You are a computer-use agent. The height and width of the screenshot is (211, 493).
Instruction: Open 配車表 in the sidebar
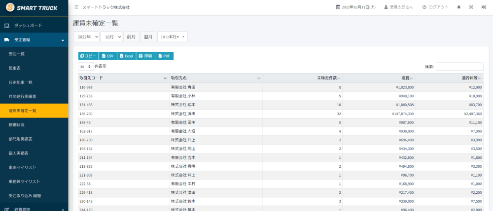coord(15,68)
